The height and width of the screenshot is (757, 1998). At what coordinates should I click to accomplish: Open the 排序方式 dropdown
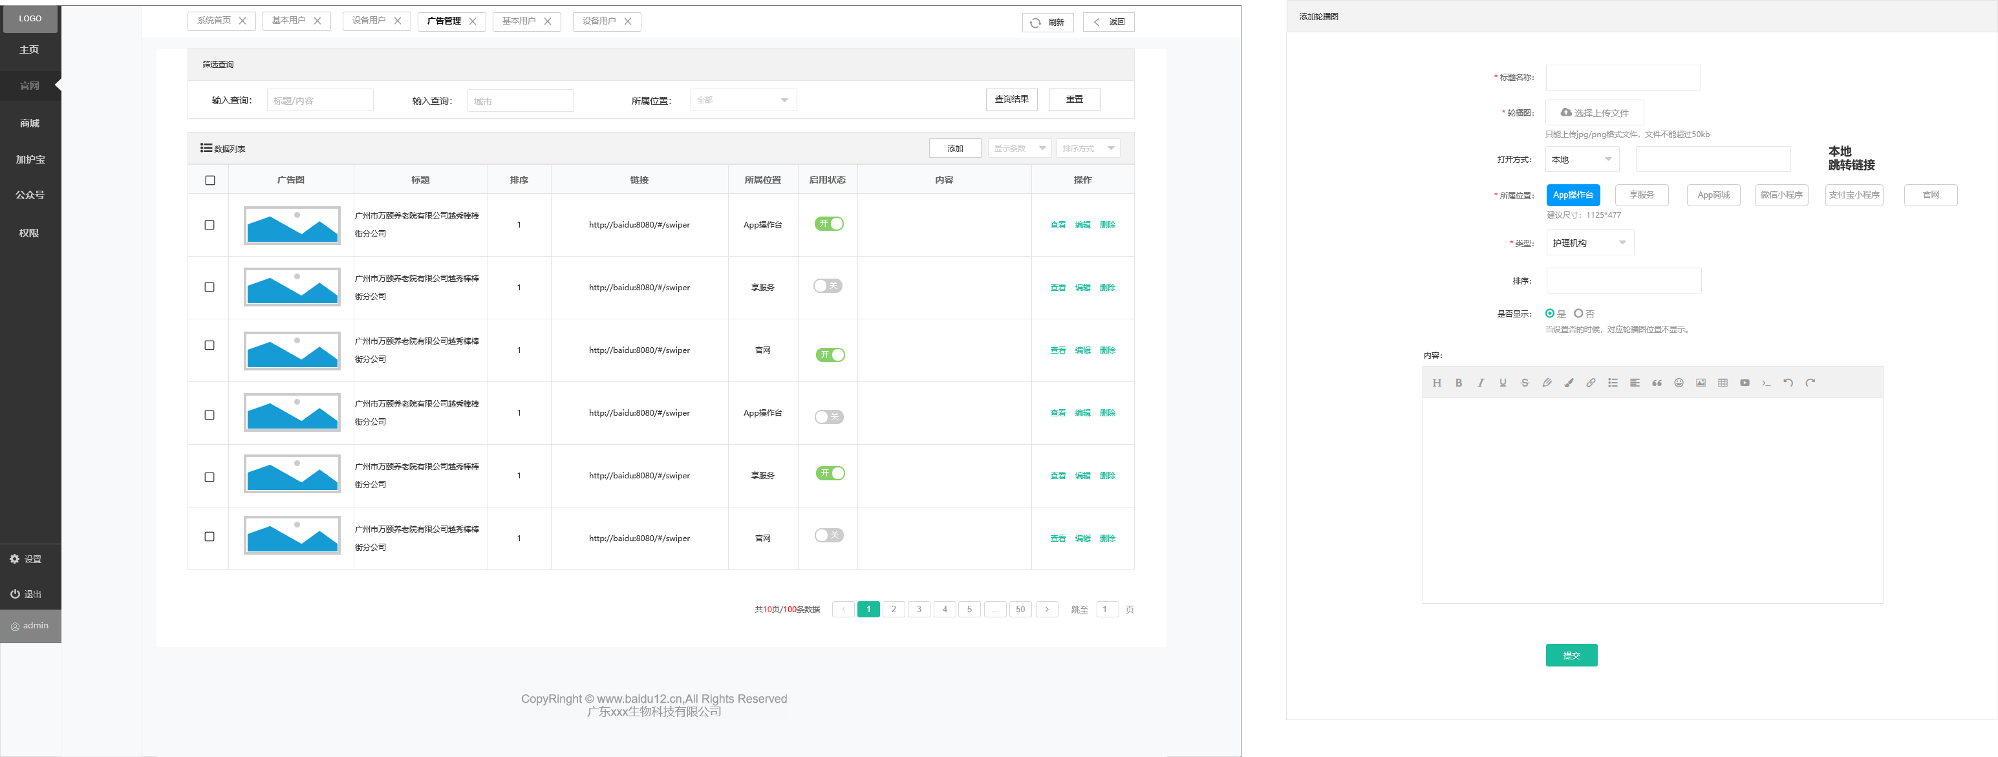pyautogui.click(x=1088, y=148)
